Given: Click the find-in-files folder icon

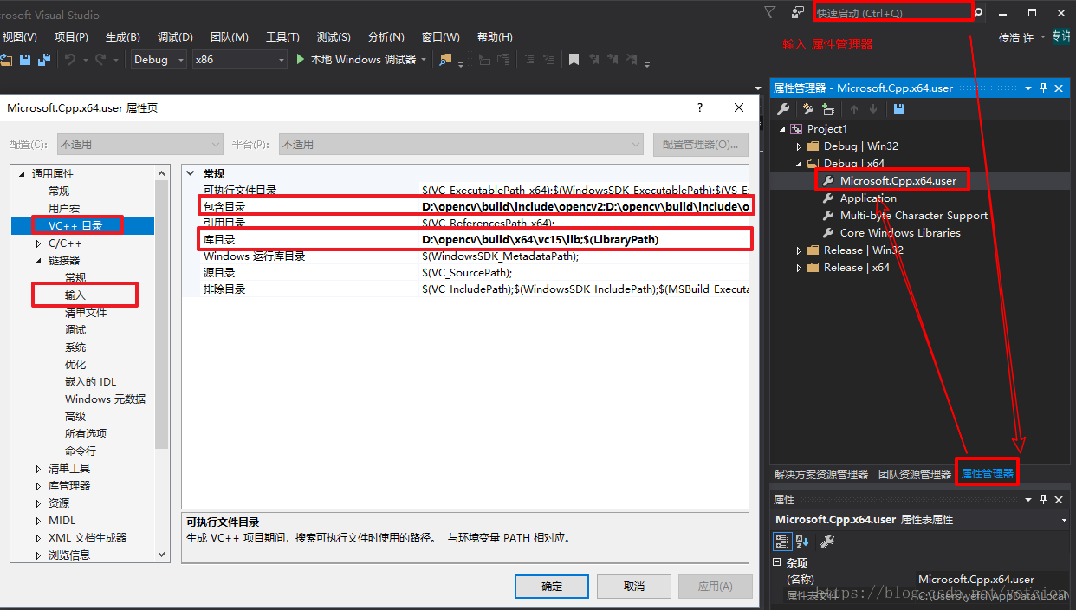Looking at the screenshot, I should click(445, 60).
